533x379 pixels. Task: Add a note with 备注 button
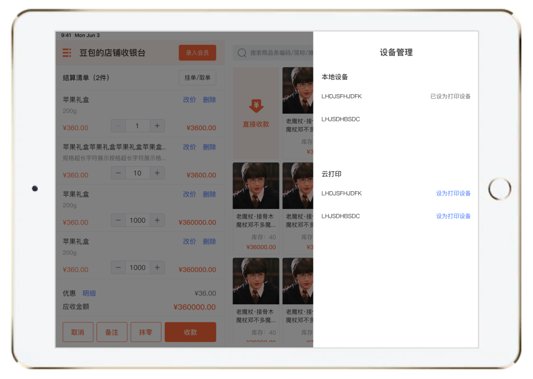tap(111, 332)
